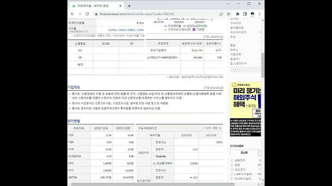
Task: Open the 효성ITX sidebar stock link
Action: [x=235, y=59]
